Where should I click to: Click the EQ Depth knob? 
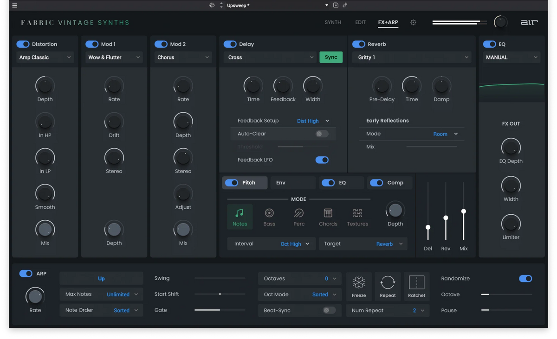(511, 147)
